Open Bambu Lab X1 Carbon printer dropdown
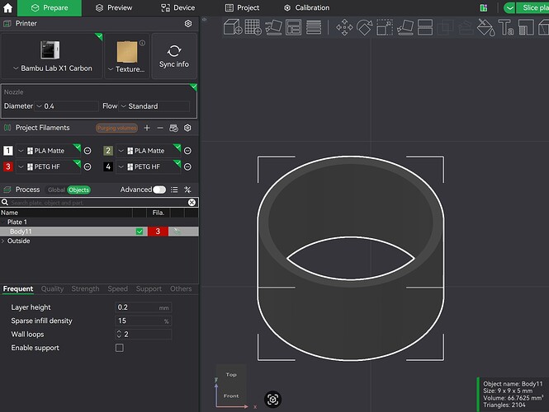The image size is (549, 412). (x=53, y=68)
